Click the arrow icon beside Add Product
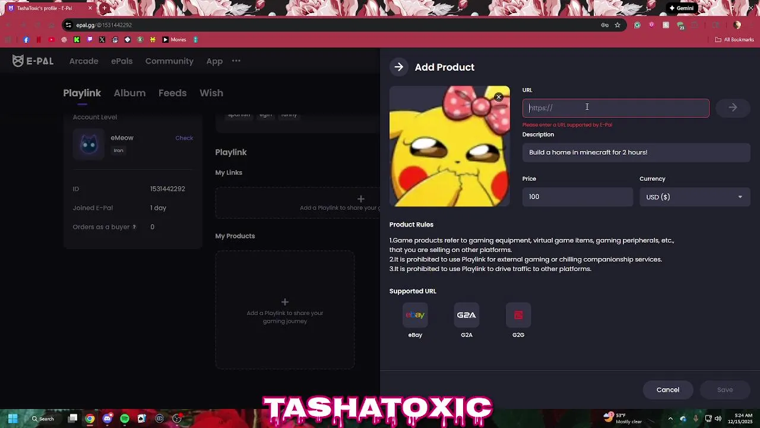The width and height of the screenshot is (760, 428). pos(399,67)
